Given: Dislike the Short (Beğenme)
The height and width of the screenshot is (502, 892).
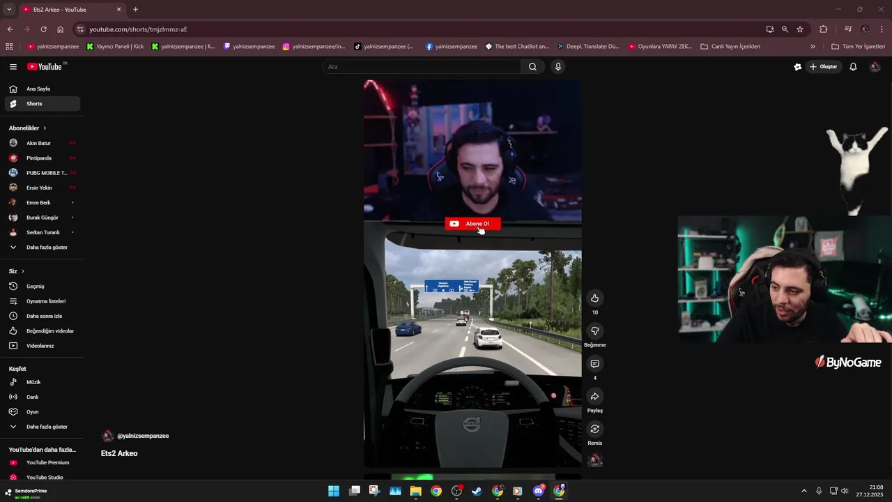Looking at the screenshot, I should 594,331.
